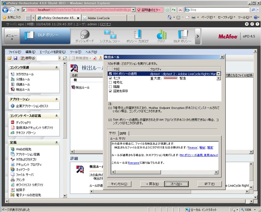Open エージェントを設定(C) menu

pos(52,52)
